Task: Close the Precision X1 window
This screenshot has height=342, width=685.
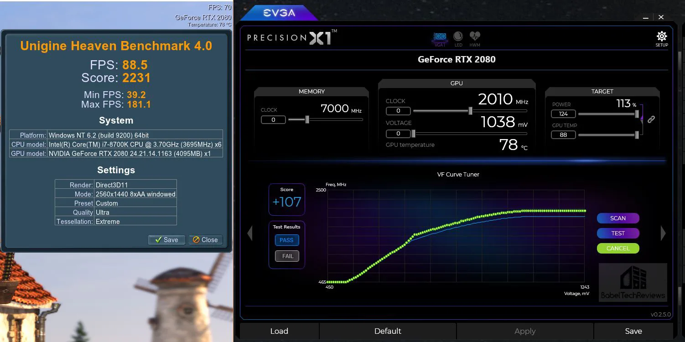Action: click(661, 17)
